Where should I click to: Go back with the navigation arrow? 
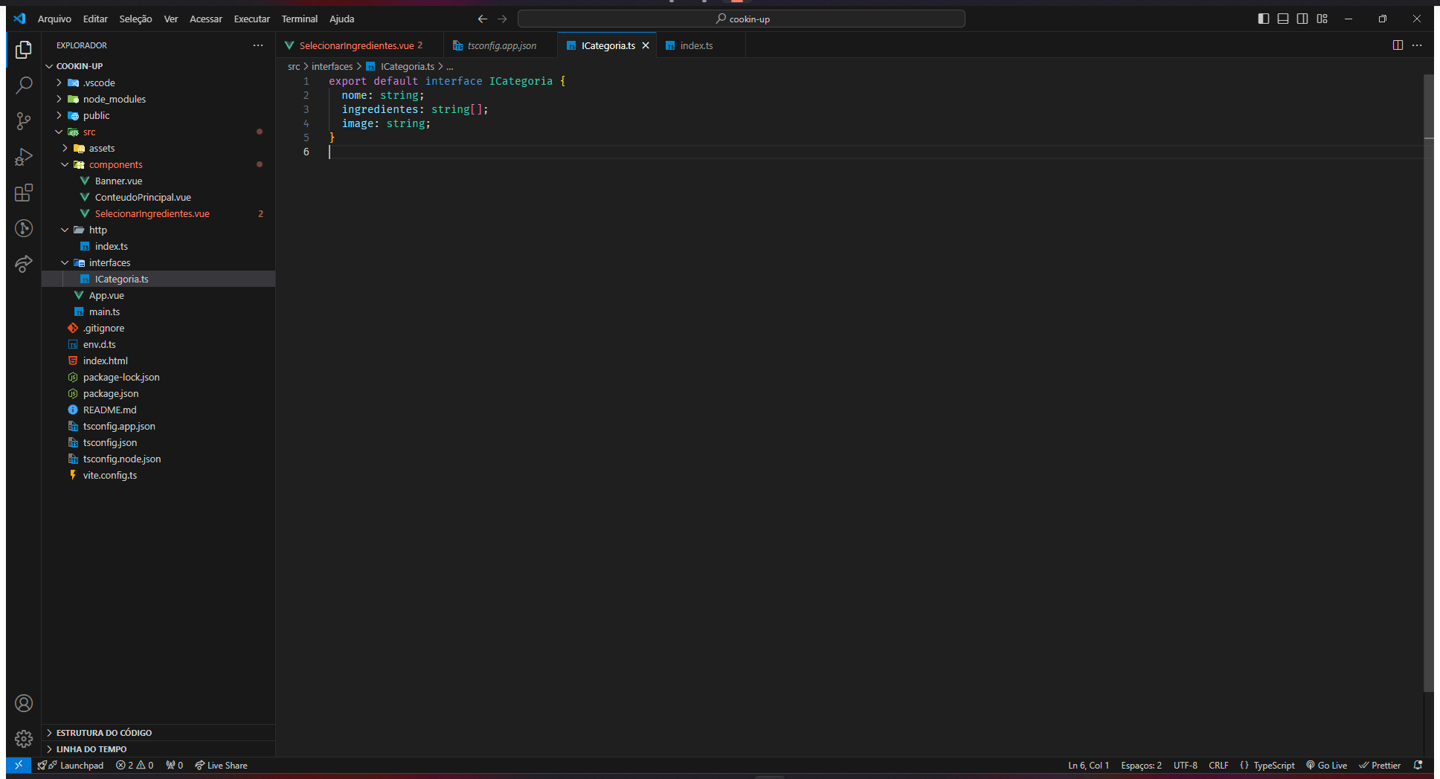click(x=483, y=19)
